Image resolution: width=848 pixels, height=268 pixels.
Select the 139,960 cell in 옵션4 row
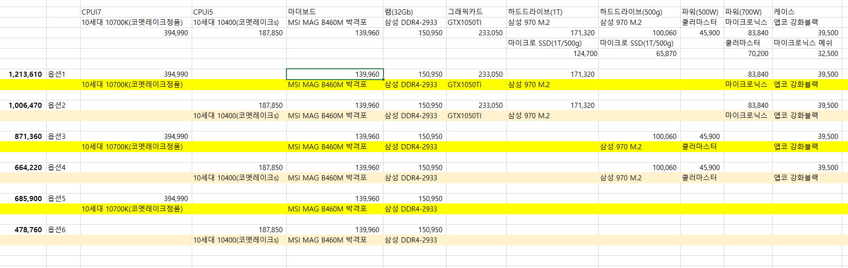(x=335, y=167)
